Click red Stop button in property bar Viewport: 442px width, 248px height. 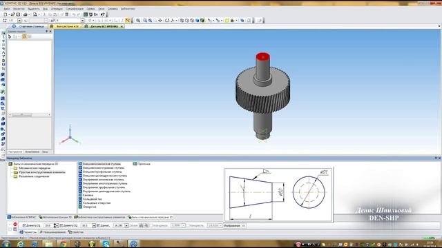click(x=15, y=224)
